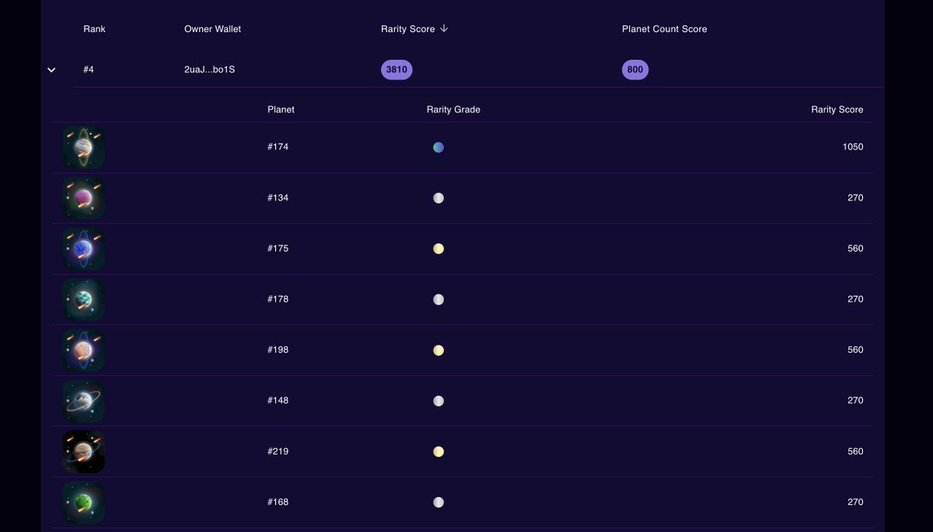Screen dimensions: 933x532
Task: Click the Planet sub-table column header
Action: point(281,110)
